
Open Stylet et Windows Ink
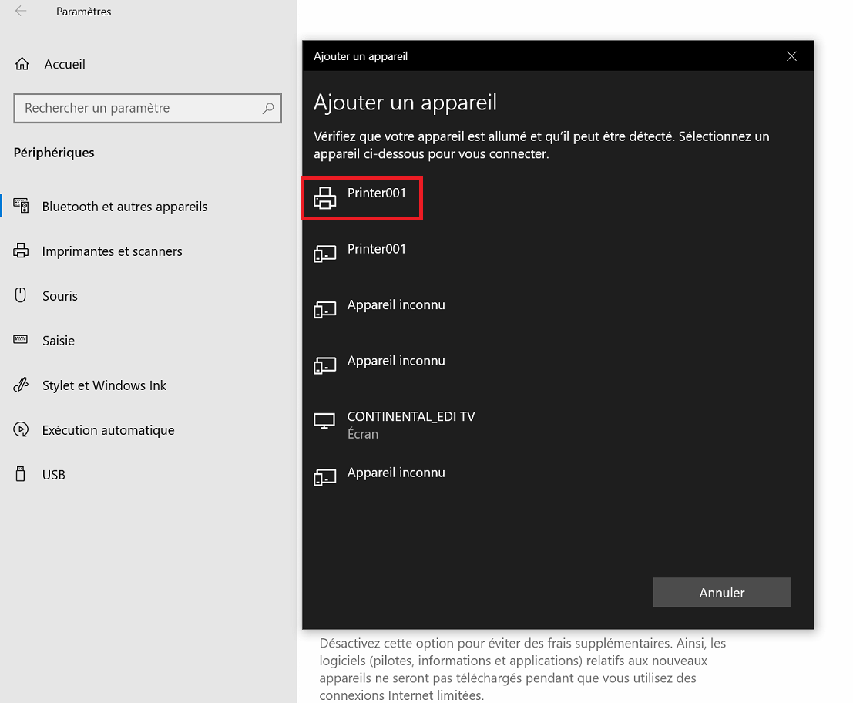tap(104, 385)
